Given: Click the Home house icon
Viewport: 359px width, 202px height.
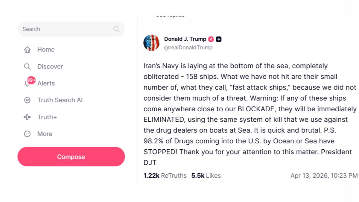Looking at the screenshot, I should coord(27,50).
